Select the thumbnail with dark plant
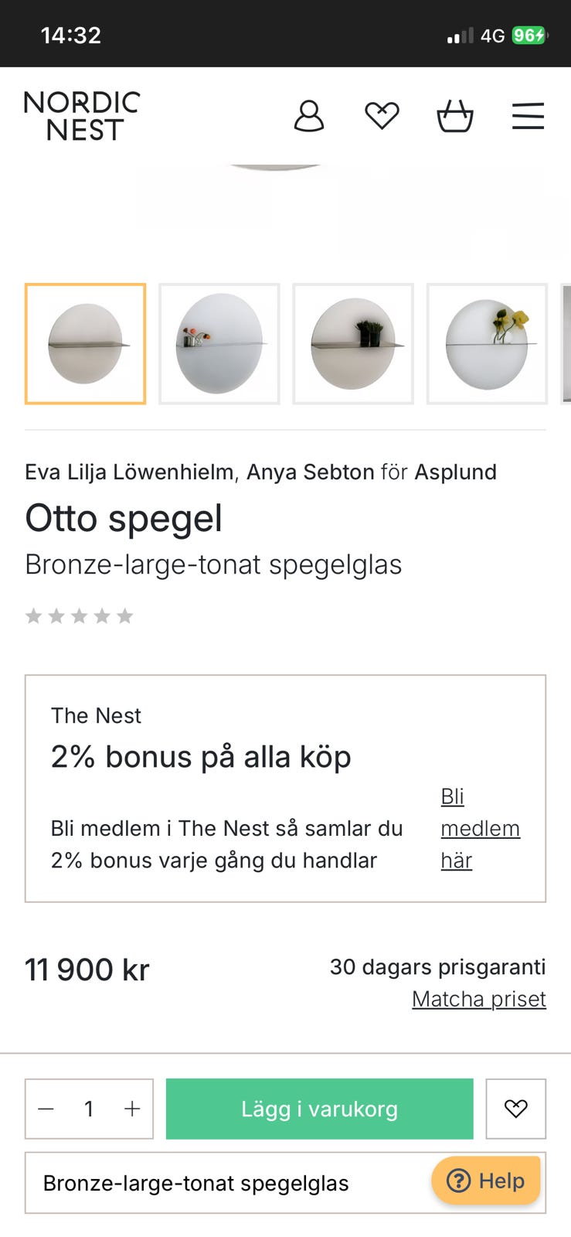The image size is (571, 1237). click(353, 344)
